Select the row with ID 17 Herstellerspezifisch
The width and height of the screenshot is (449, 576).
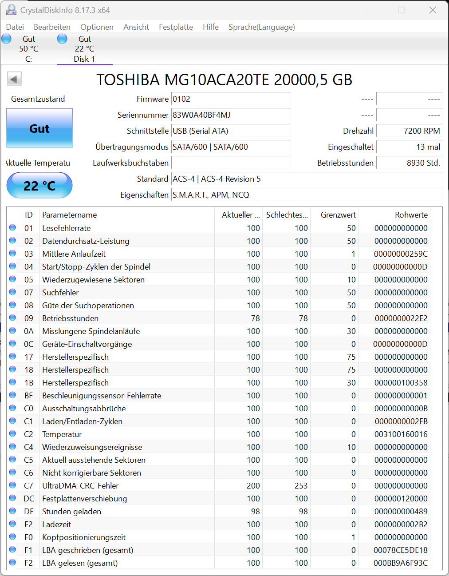(219, 357)
